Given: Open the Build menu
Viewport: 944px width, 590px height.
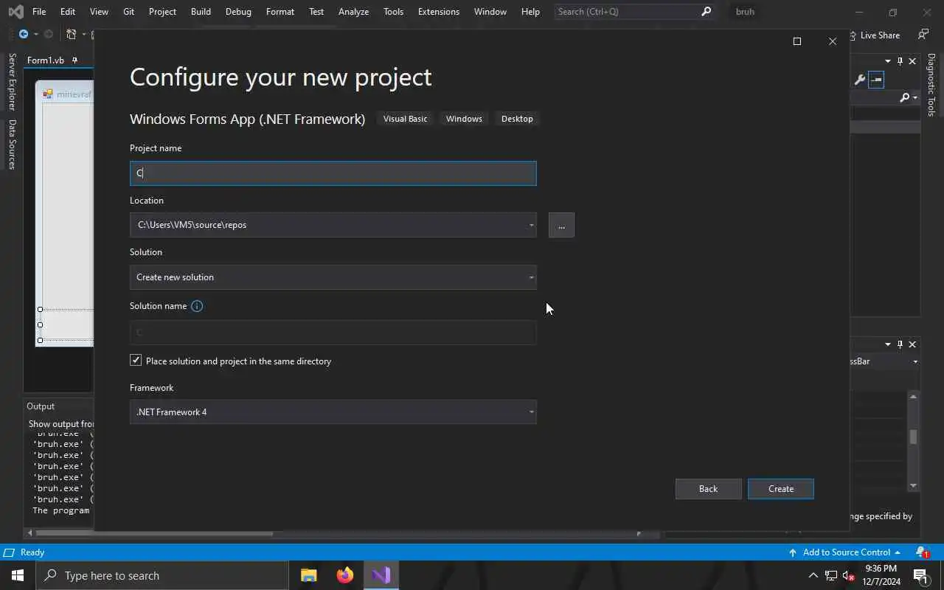Looking at the screenshot, I should tap(201, 12).
